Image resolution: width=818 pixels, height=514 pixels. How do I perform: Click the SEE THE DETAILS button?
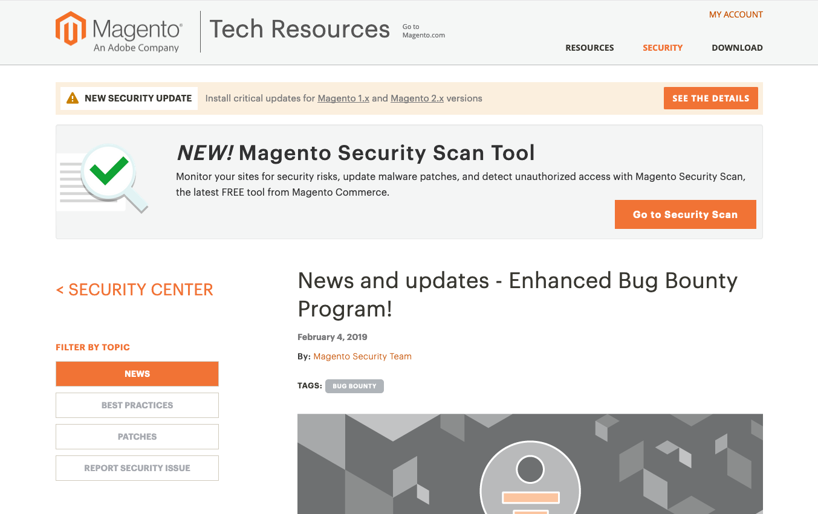710,98
